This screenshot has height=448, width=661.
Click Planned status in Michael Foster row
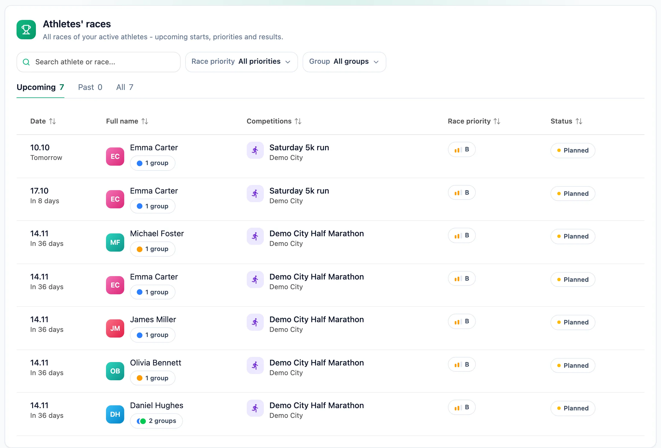coord(573,237)
